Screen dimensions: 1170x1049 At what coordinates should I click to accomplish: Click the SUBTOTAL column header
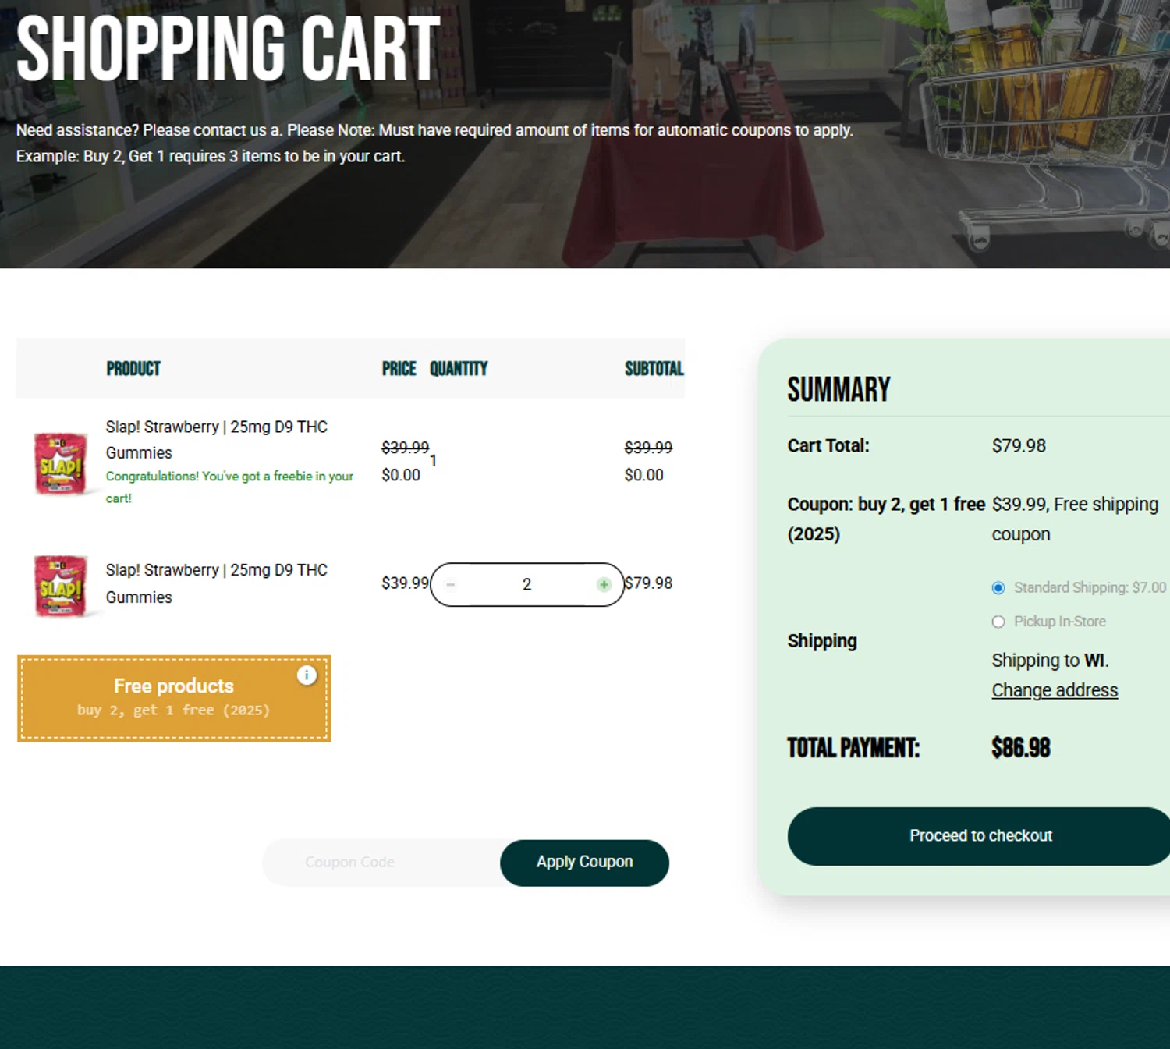pos(654,368)
